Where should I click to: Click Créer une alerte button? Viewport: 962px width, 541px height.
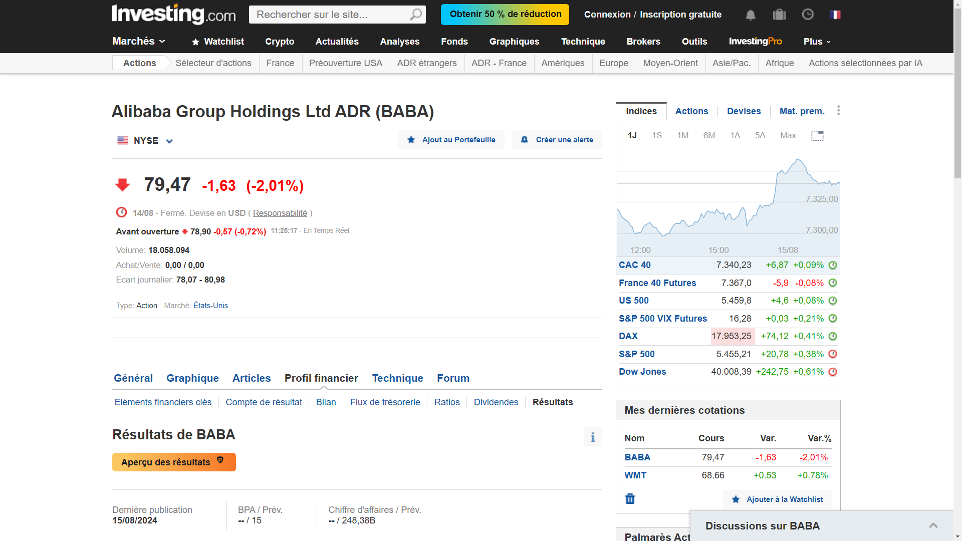pyautogui.click(x=557, y=140)
